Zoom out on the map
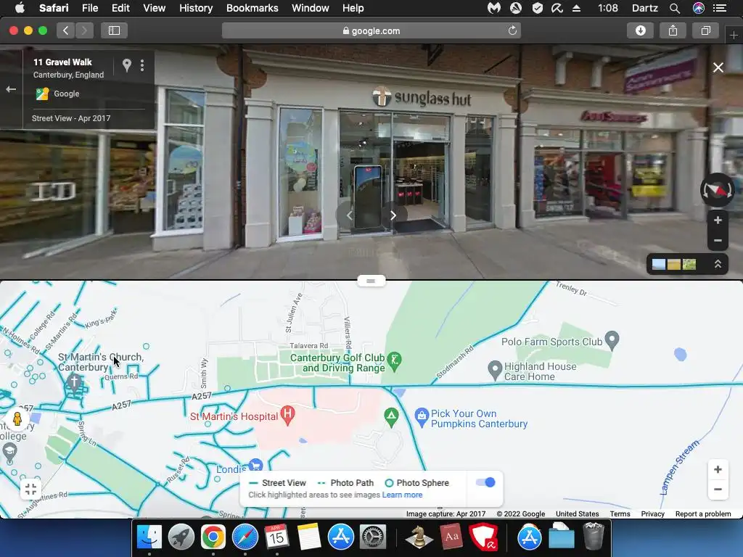The height and width of the screenshot is (557, 743). (718, 490)
